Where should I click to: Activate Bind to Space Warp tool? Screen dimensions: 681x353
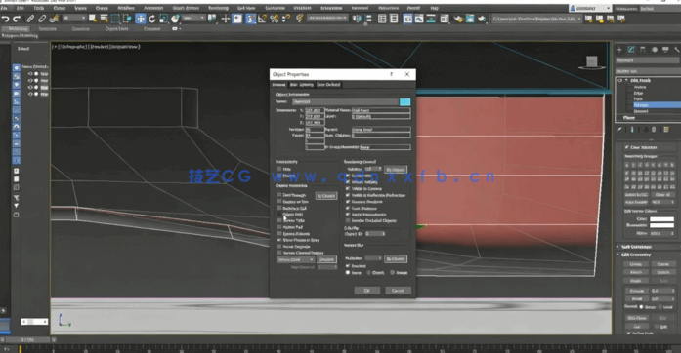[54, 19]
